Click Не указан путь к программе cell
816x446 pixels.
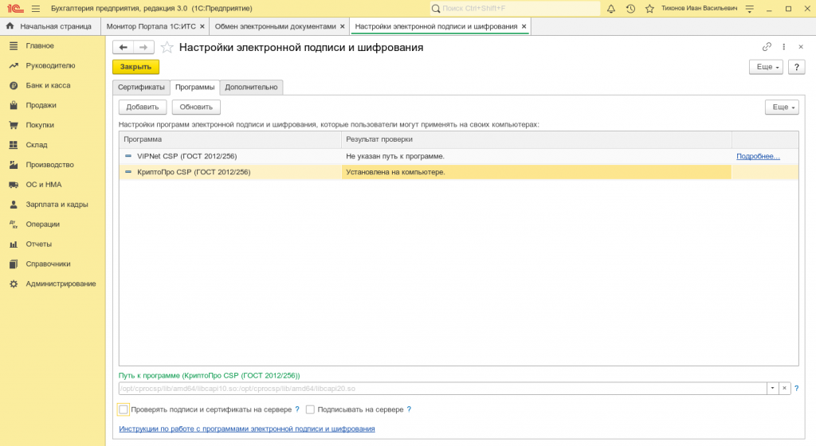(x=536, y=156)
